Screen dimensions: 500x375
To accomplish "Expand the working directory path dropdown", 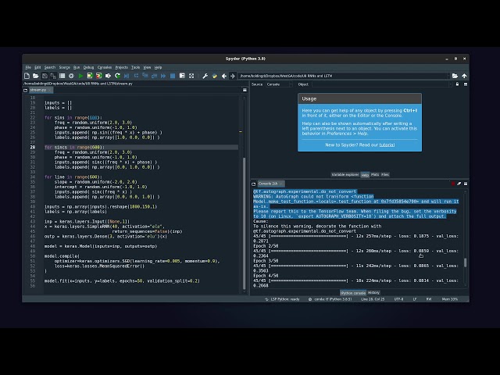I will 448,76.
